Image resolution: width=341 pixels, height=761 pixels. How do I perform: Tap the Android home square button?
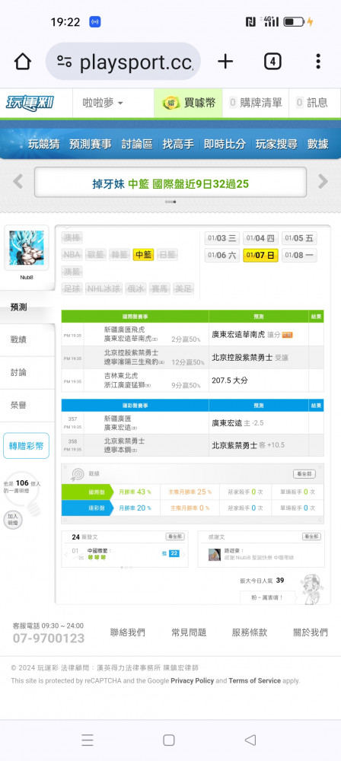pyautogui.click(x=168, y=740)
